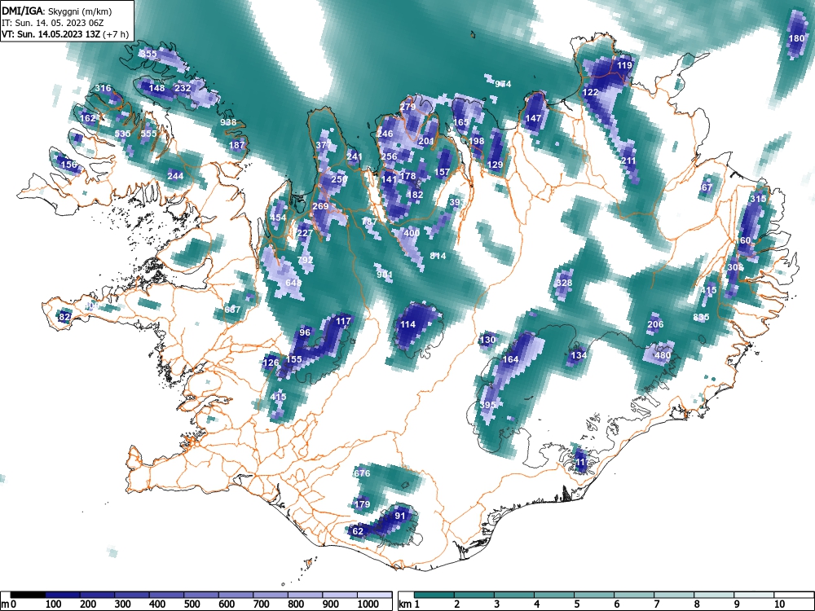Click the map value 130

(487, 341)
